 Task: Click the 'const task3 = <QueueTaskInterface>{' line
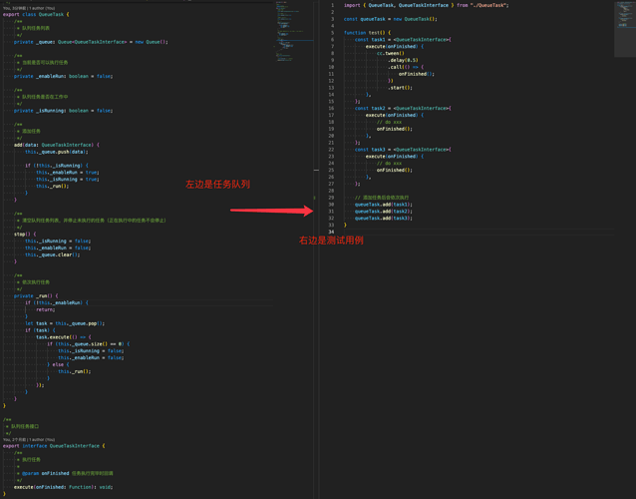pos(403,150)
